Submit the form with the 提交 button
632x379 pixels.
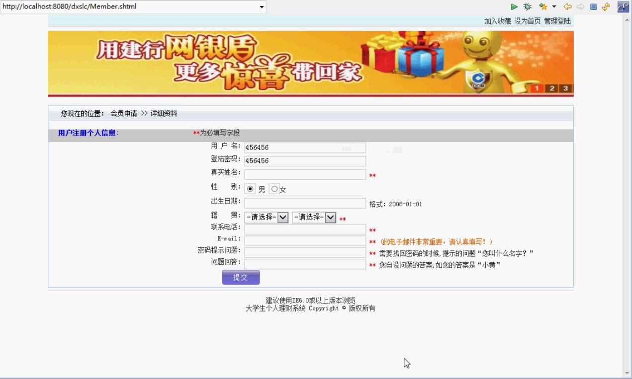point(241,277)
